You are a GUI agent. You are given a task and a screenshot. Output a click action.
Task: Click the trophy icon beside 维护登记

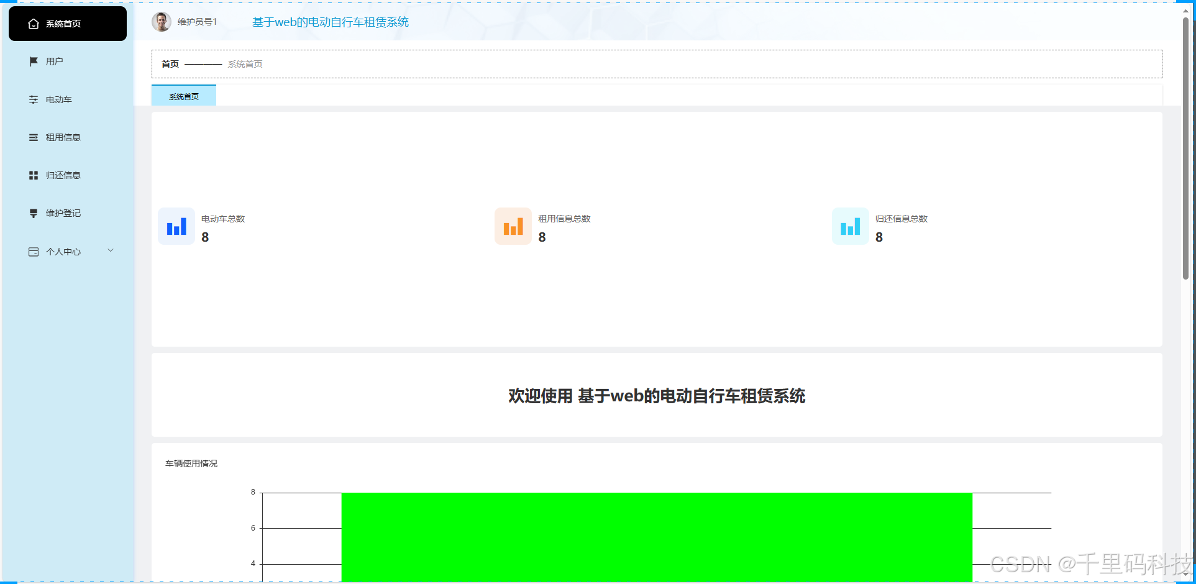point(34,213)
